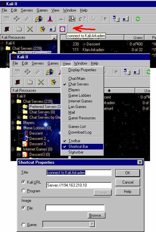
Task: Click yellow figure shortcut icon in rear window
Action: pyautogui.click(x=42, y=29)
